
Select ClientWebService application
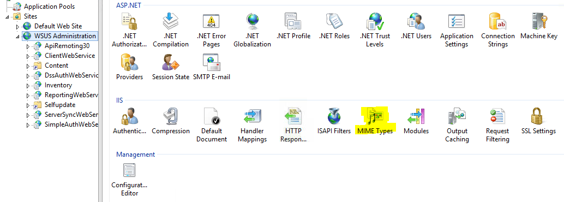(x=70, y=56)
